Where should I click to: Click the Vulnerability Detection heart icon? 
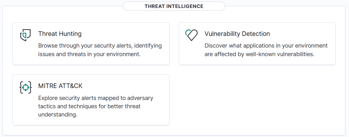pyautogui.click(x=191, y=35)
